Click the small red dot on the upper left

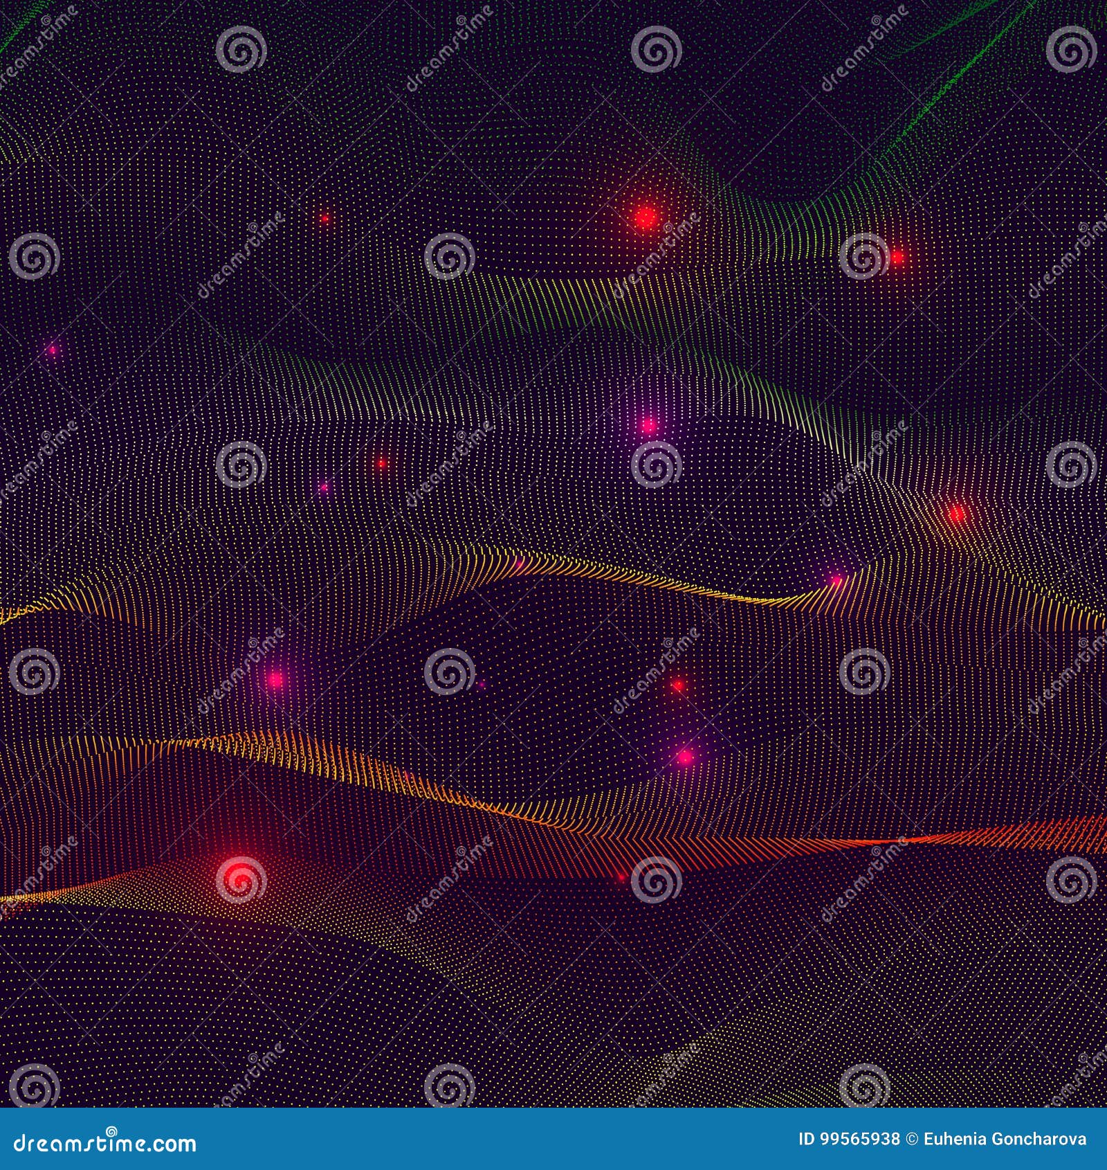pyautogui.click(x=327, y=217)
